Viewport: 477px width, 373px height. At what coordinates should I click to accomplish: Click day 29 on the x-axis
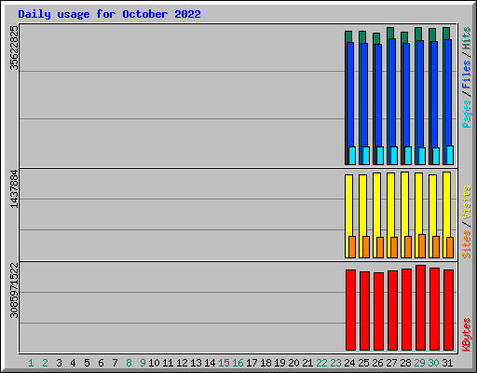419,363
